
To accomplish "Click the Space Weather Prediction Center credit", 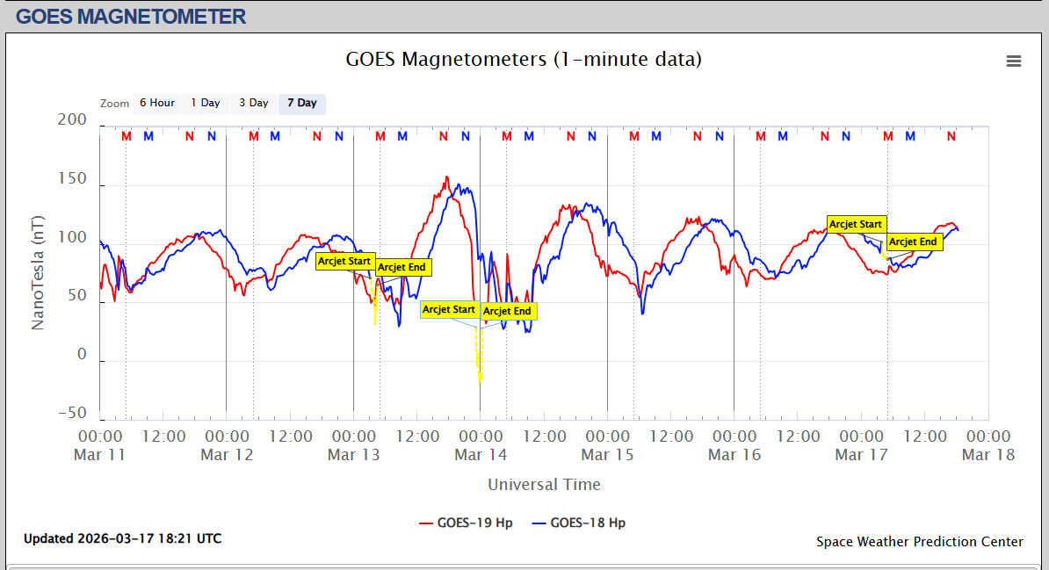I will (x=919, y=542).
